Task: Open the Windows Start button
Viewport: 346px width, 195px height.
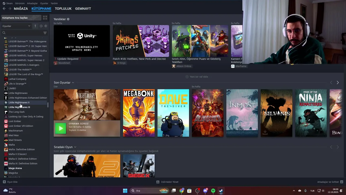Action: (125, 191)
